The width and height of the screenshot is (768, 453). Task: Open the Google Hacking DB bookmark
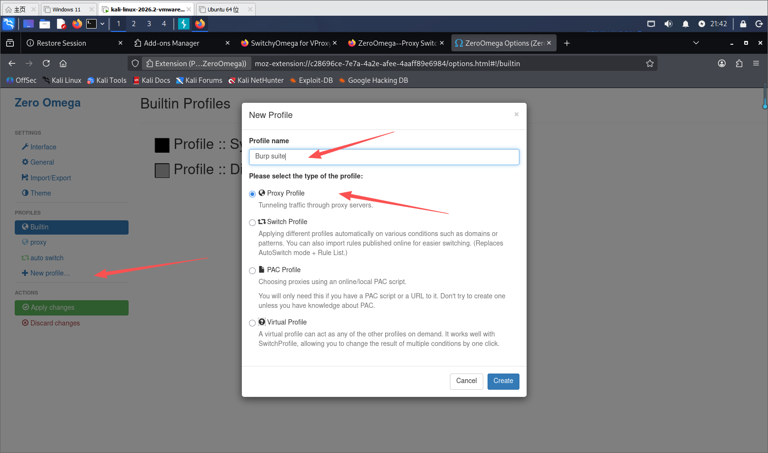[373, 80]
